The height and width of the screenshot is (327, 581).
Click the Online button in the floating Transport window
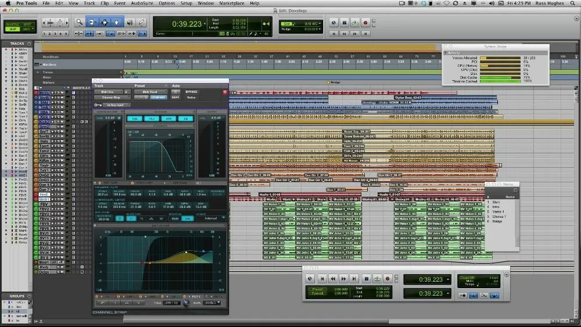pos(310,278)
